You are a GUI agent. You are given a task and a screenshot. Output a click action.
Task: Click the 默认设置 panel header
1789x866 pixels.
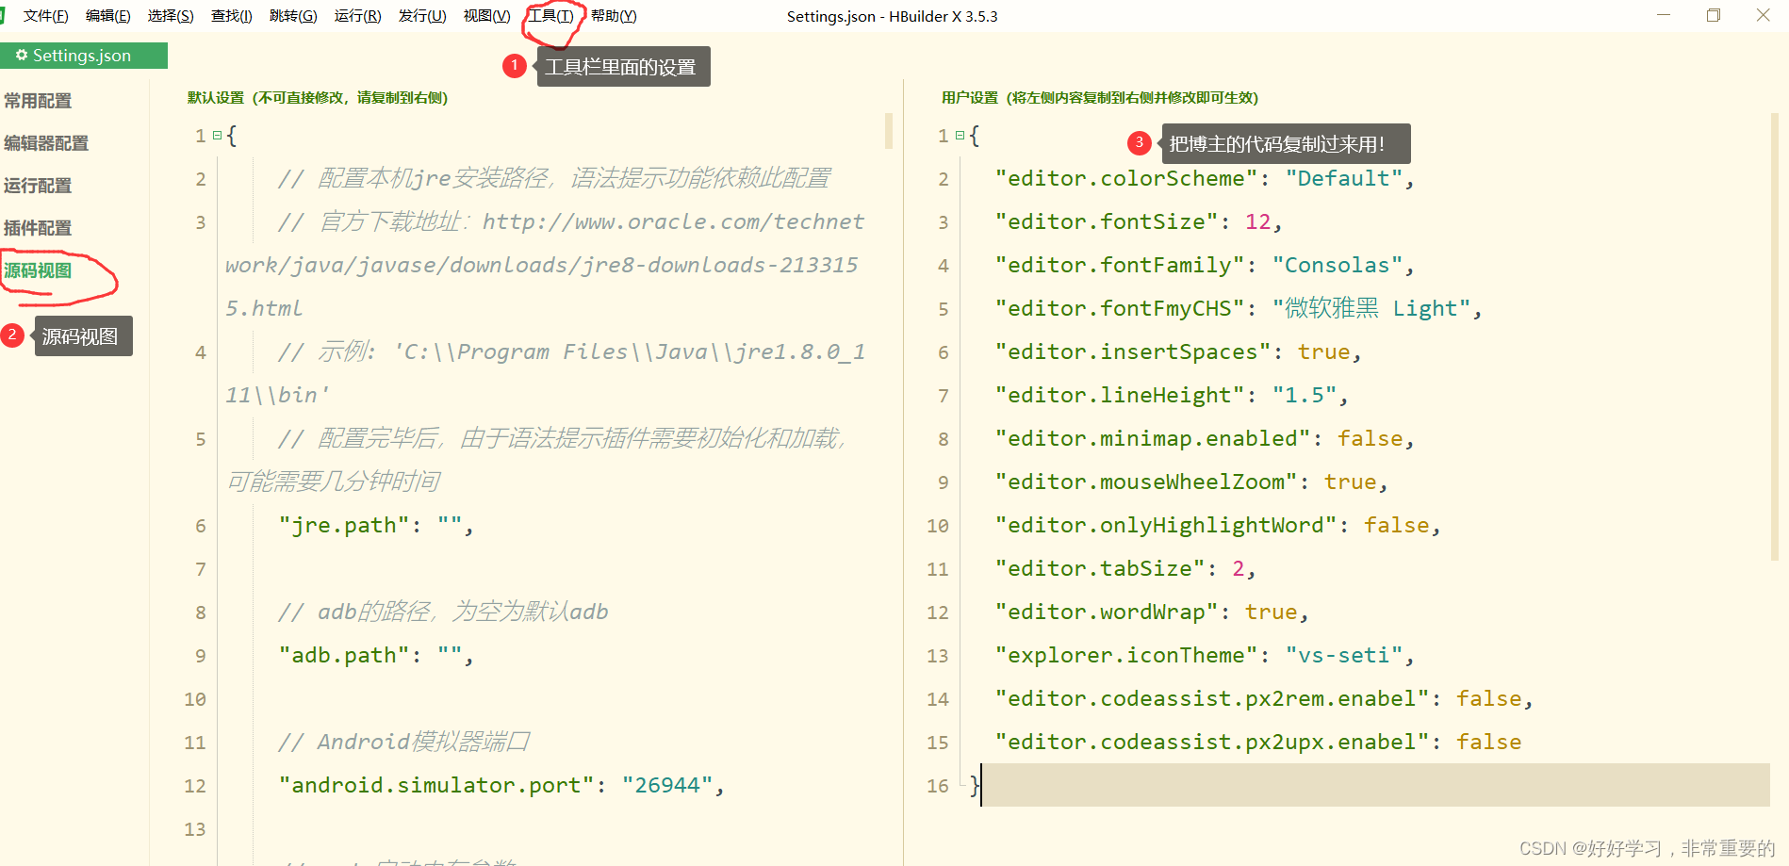point(318,98)
